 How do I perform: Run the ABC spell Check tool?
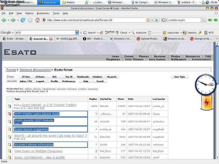pyautogui.click(x=122, y=33)
